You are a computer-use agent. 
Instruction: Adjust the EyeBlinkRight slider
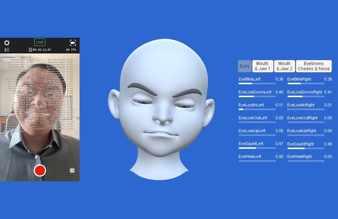[x=306, y=84]
